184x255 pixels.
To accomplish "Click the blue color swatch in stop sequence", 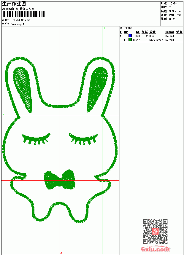I will [x=130, y=36].
